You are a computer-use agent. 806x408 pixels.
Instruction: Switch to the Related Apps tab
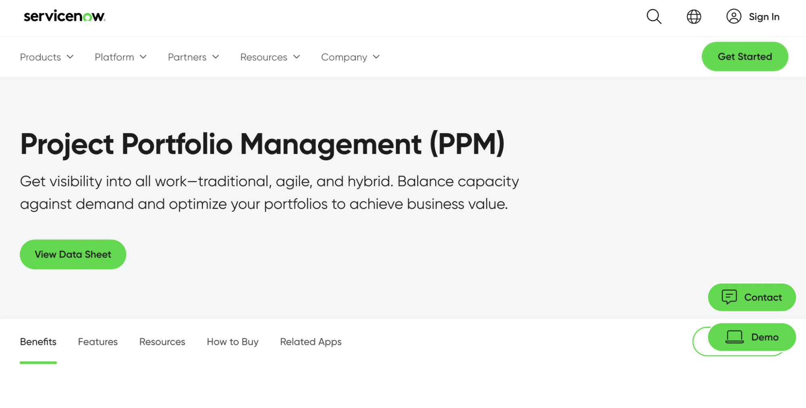pyautogui.click(x=311, y=342)
